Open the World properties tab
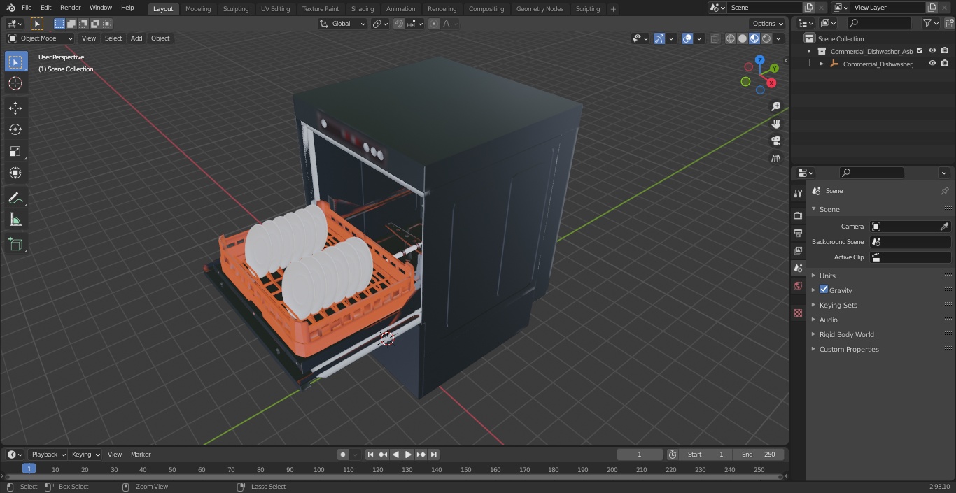This screenshot has width=956, height=493. [798, 285]
